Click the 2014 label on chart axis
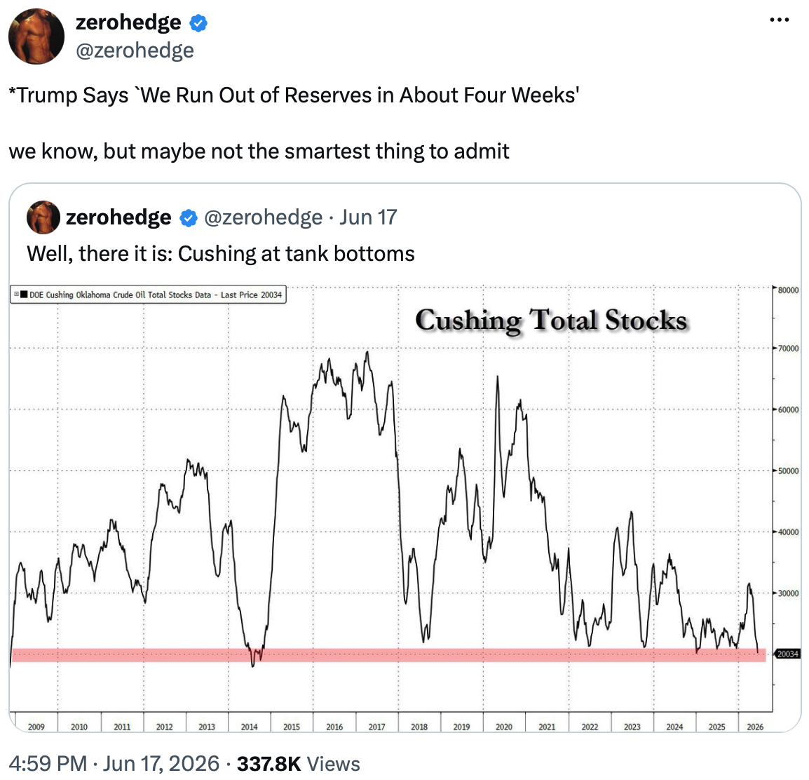 pyautogui.click(x=249, y=727)
